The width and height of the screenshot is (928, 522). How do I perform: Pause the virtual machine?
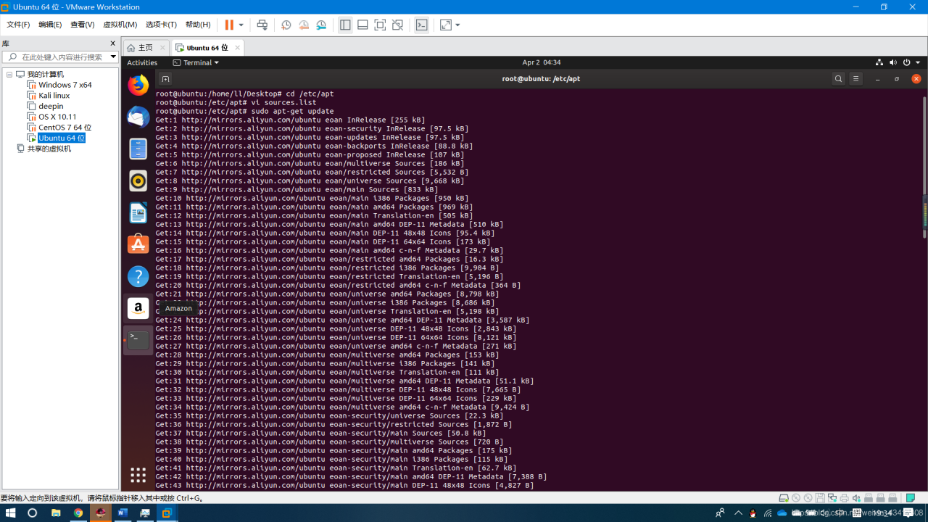(x=229, y=25)
